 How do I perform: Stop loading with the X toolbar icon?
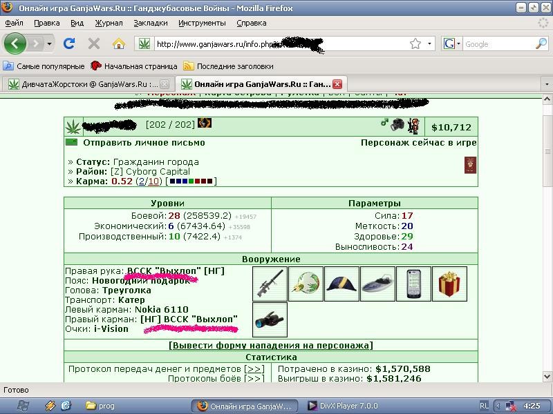coord(94,43)
